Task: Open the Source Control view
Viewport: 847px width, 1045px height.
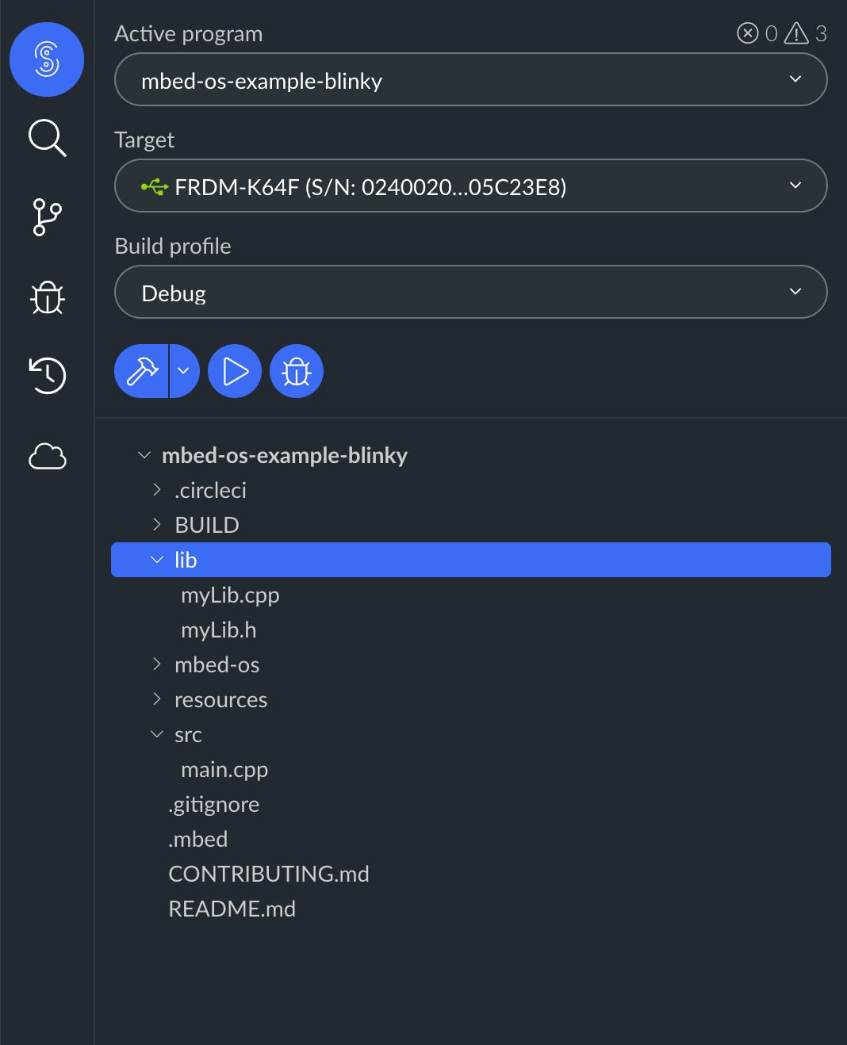Action: click(x=47, y=217)
